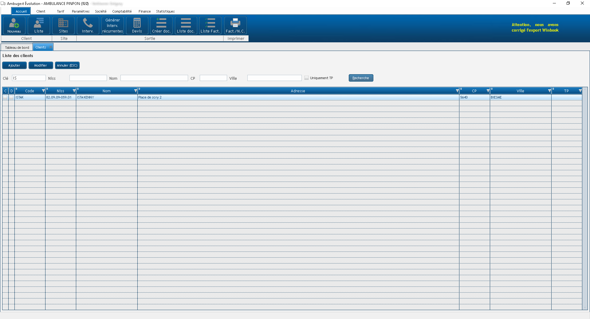Open the Comptabilité menu

point(122,11)
